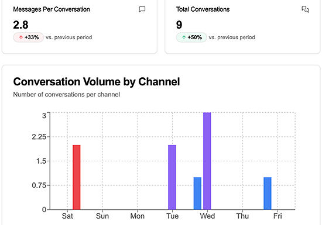The height and width of the screenshot is (225, 322).
Task: Click the blue Friday bar
Action: tap(268, 193)
